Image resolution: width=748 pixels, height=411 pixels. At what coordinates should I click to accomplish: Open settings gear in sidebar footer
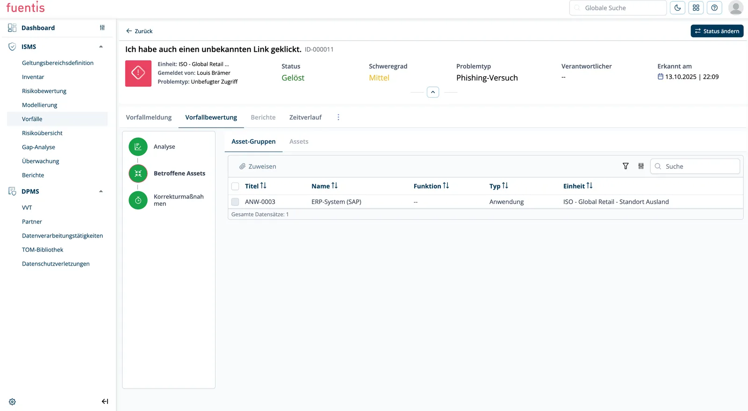click(x=12, y=402)
